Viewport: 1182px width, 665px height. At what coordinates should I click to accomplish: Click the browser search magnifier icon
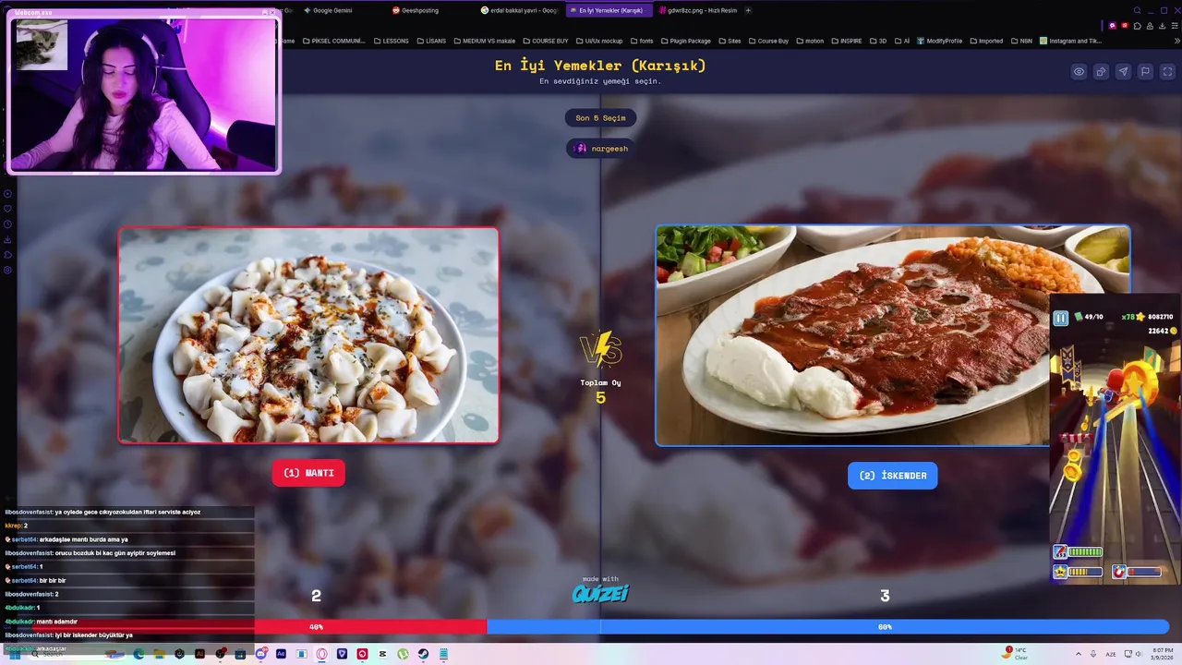click(1137, 10)
